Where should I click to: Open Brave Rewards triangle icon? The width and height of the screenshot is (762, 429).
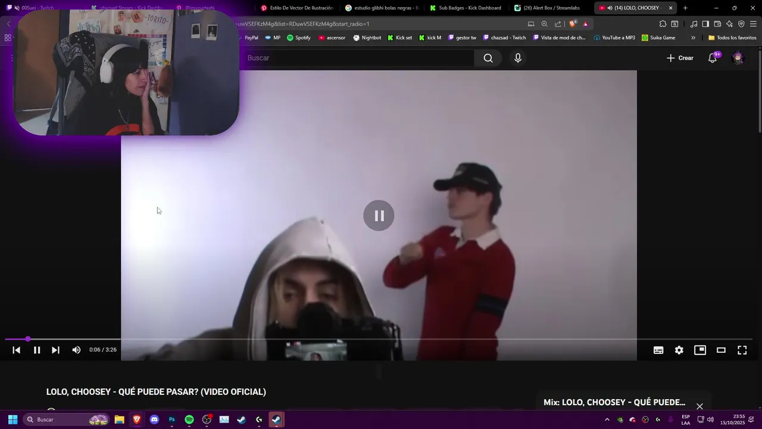point(586,24)
